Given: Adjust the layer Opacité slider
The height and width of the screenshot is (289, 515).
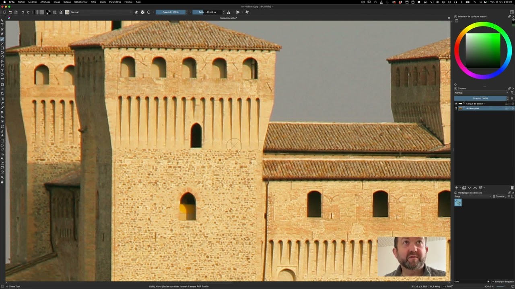Looking at the screenshot, I should [480, 98].
